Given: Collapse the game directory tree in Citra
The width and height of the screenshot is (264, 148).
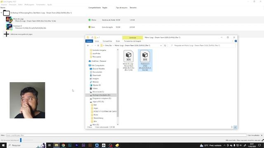Looking at the screenshot, I should click(1, 13).
